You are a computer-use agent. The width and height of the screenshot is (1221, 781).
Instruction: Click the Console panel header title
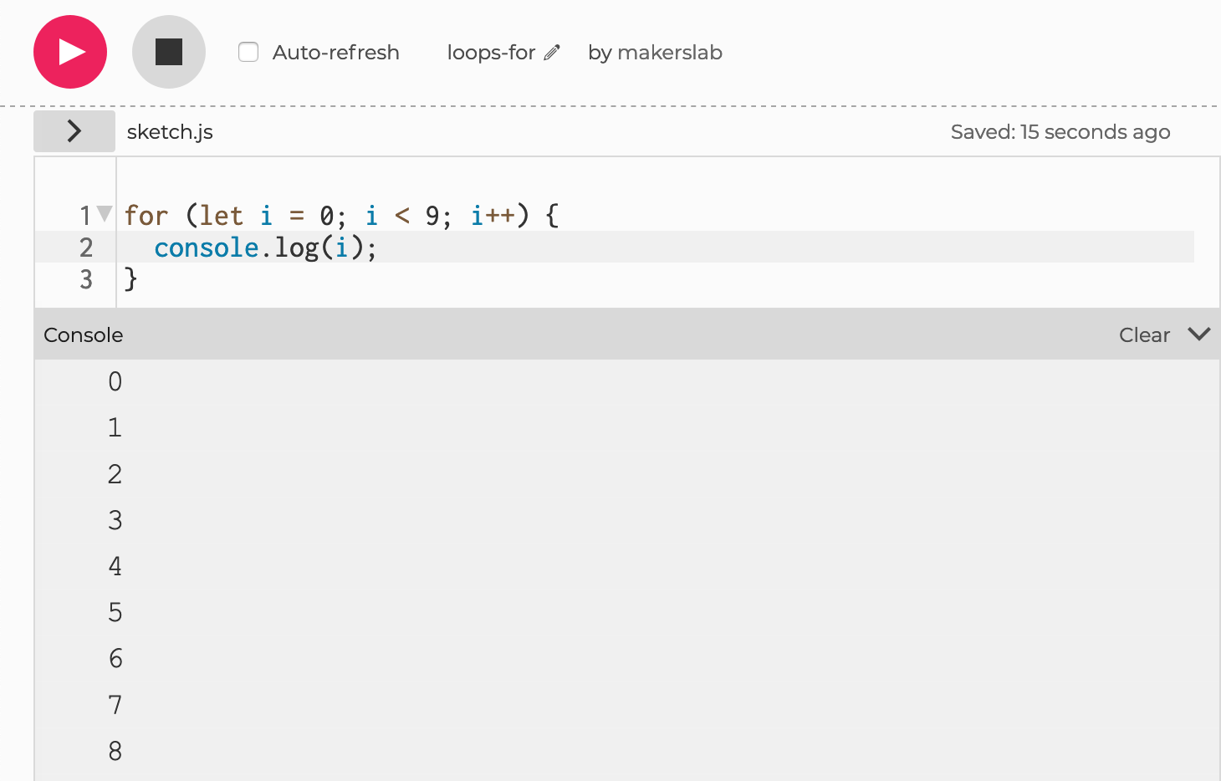[84, 335]
